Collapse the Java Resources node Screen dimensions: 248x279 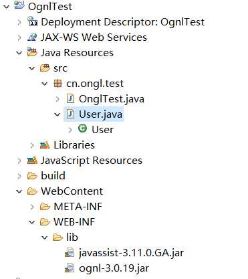(x=19, y=53)
